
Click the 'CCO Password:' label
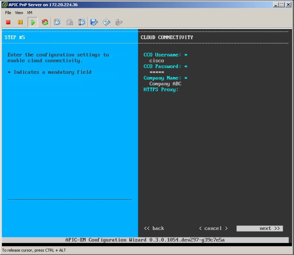pos(163,66)
